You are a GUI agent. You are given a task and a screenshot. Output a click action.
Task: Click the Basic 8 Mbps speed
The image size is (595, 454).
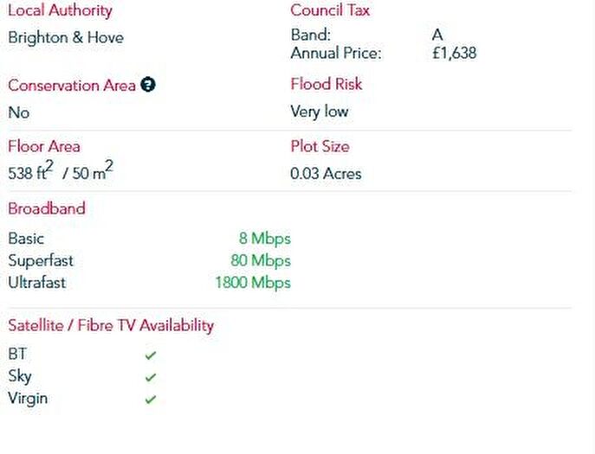pos(264,239)
